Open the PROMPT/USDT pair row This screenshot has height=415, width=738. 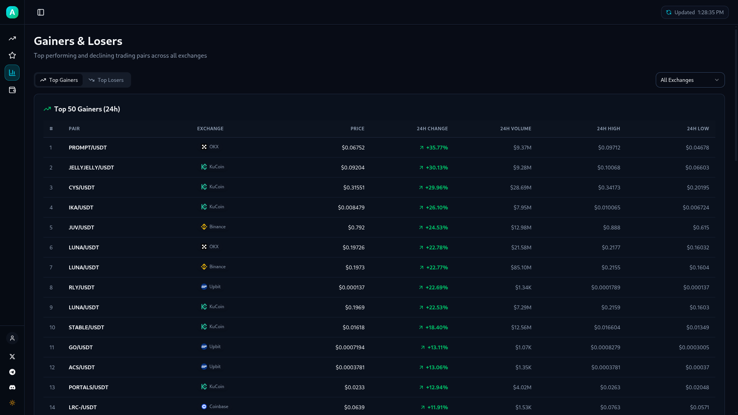pos(88,148)
